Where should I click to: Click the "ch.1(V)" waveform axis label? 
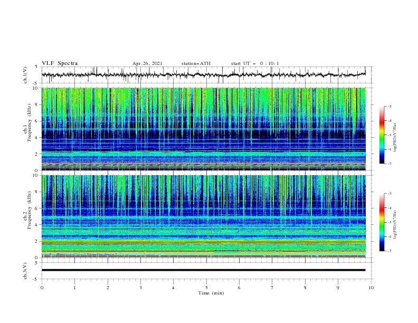pyautogui.click(x=25, y=75)
